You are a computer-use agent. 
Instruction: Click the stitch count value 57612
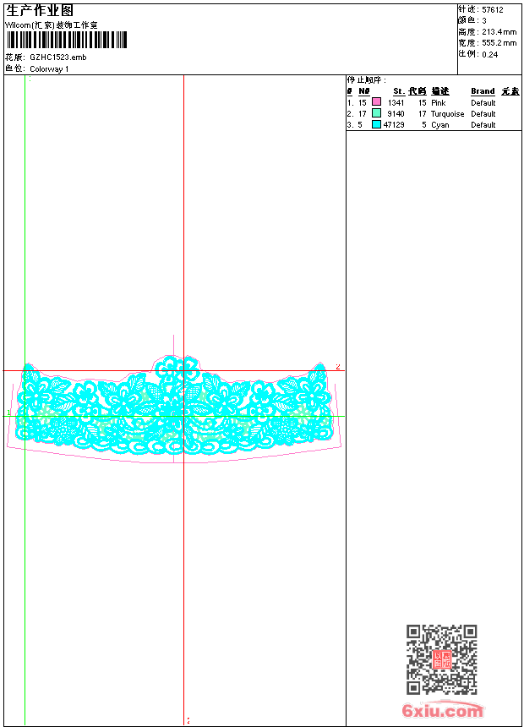point(493,10)
